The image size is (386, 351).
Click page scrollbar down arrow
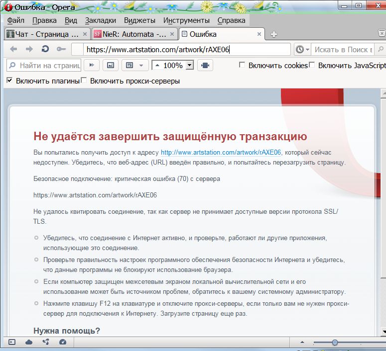pyautogui.click(x=384, y=331)
